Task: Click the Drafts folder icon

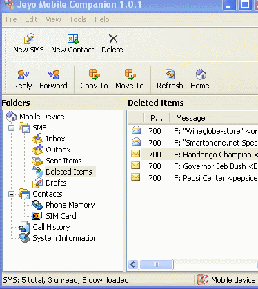Action: (37, 183)
